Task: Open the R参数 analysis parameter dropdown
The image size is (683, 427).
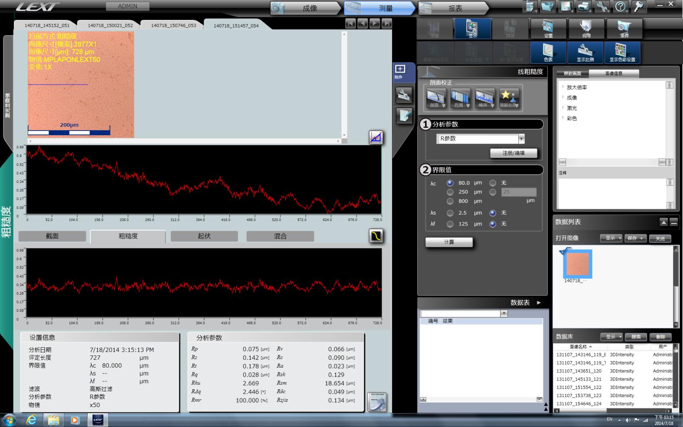Action: tap(521, 139)
